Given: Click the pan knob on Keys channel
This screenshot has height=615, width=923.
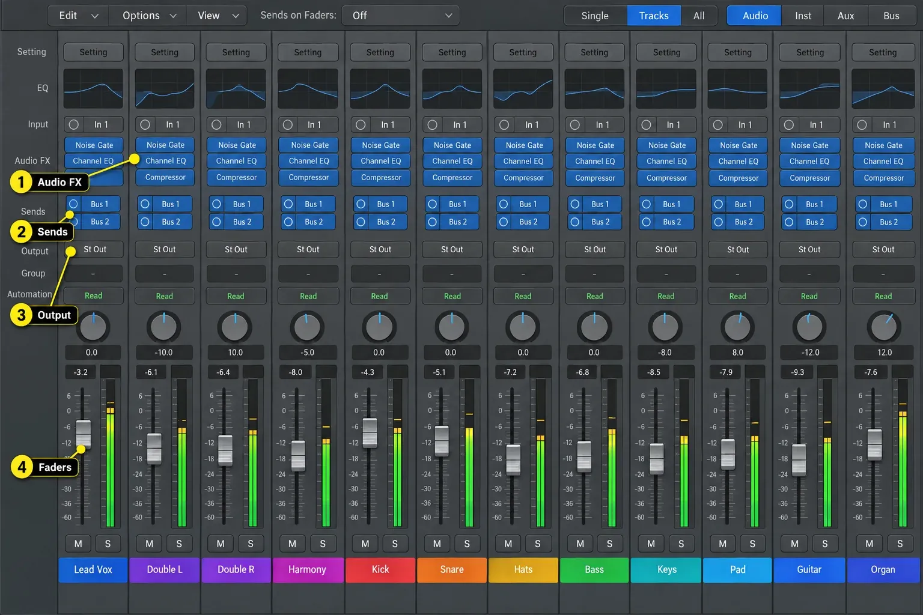Looking at the screenshot, I should 665,327.
